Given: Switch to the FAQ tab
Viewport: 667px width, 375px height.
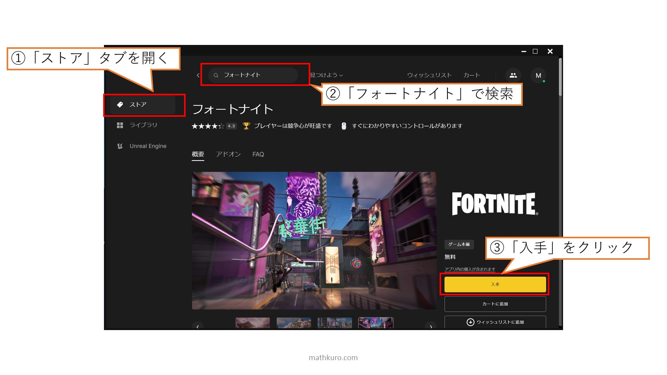Looking at the screenshot, I should [258, 154].
